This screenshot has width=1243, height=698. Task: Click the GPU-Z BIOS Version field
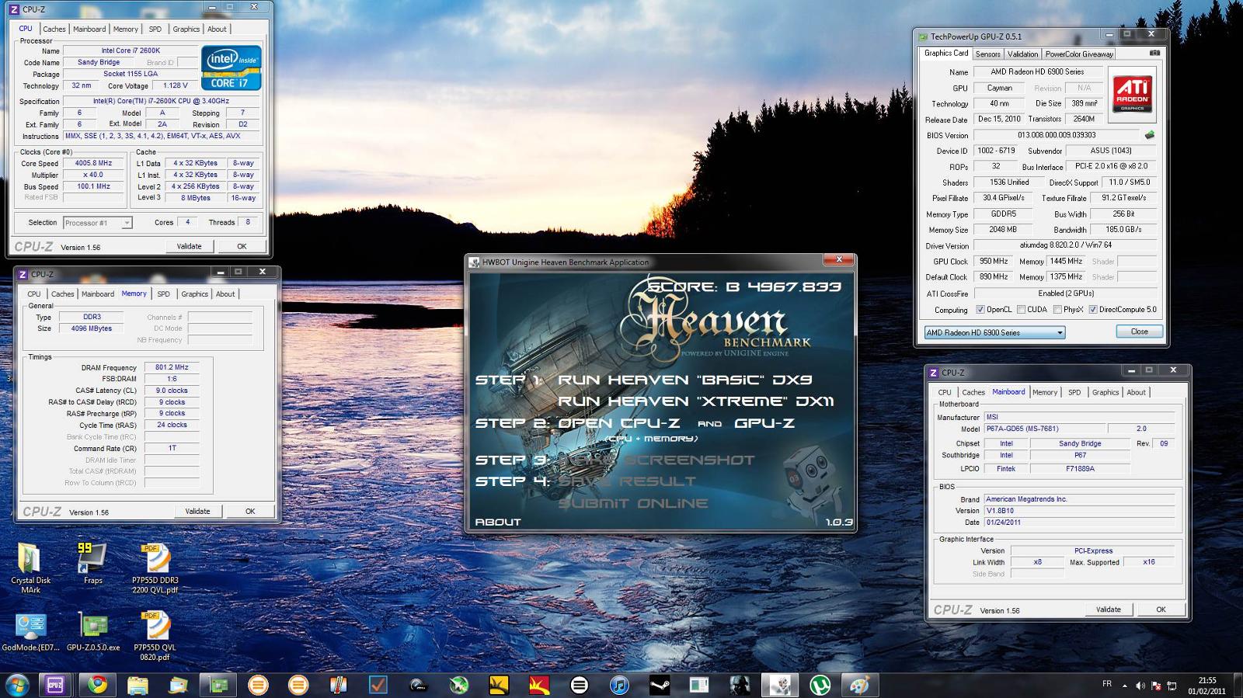point(1057,135)
